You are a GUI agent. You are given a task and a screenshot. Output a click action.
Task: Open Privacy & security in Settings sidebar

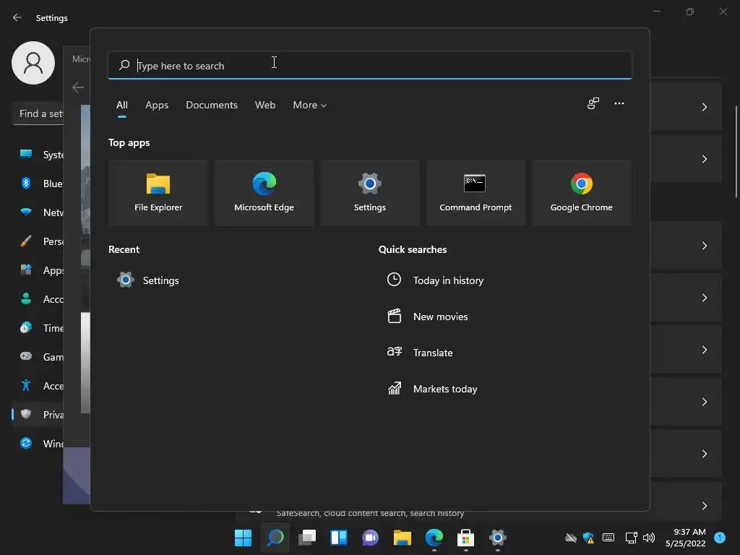(x=38, y=415)
